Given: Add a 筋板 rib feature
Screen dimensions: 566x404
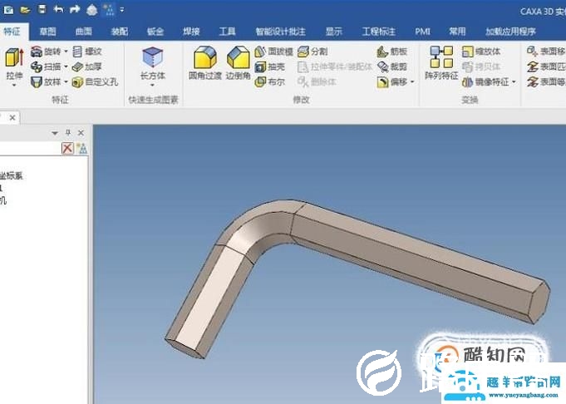Looking at the screenshot, I should pos(392,52).
